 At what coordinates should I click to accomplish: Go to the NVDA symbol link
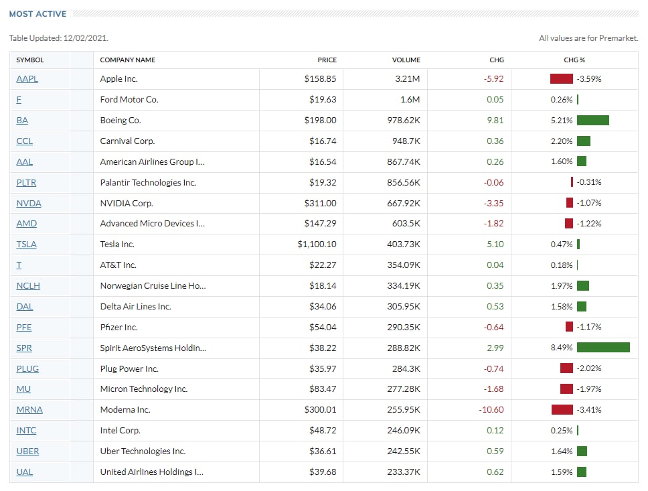click(x=29, y=203)
